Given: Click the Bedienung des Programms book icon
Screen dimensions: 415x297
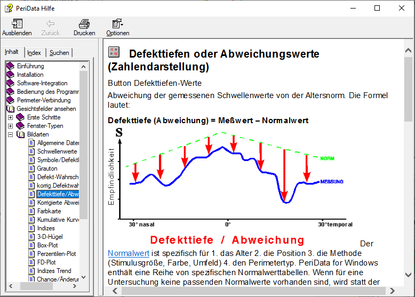Looking at the screenshot, I should (x=10, y=92).
